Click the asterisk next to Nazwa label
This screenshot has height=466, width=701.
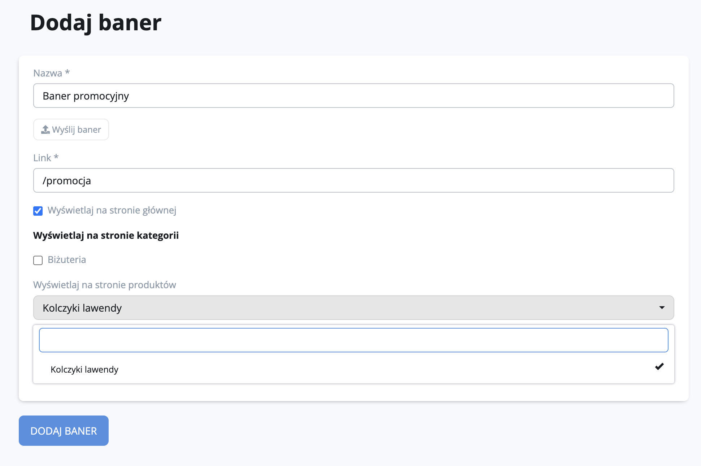pos(67,72)
